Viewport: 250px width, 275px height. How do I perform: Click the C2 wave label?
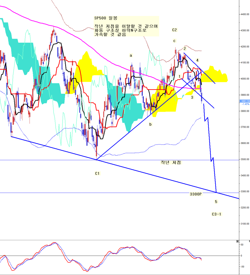(174, 30)
